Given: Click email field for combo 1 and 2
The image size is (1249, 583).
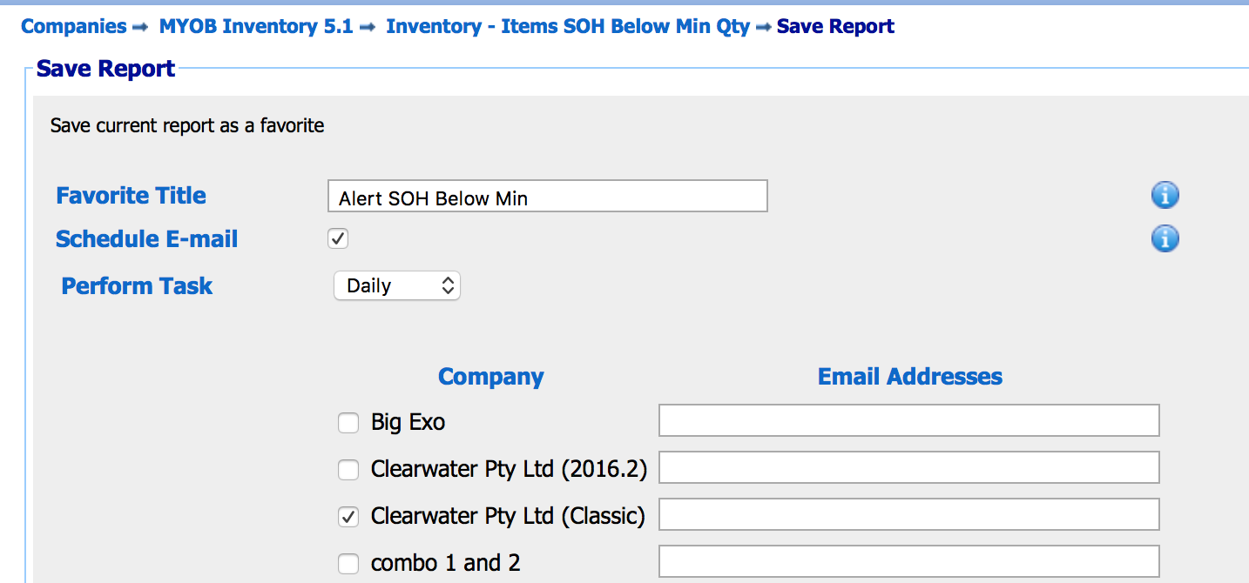Looking at the screenshot, I should pos(909,561).
